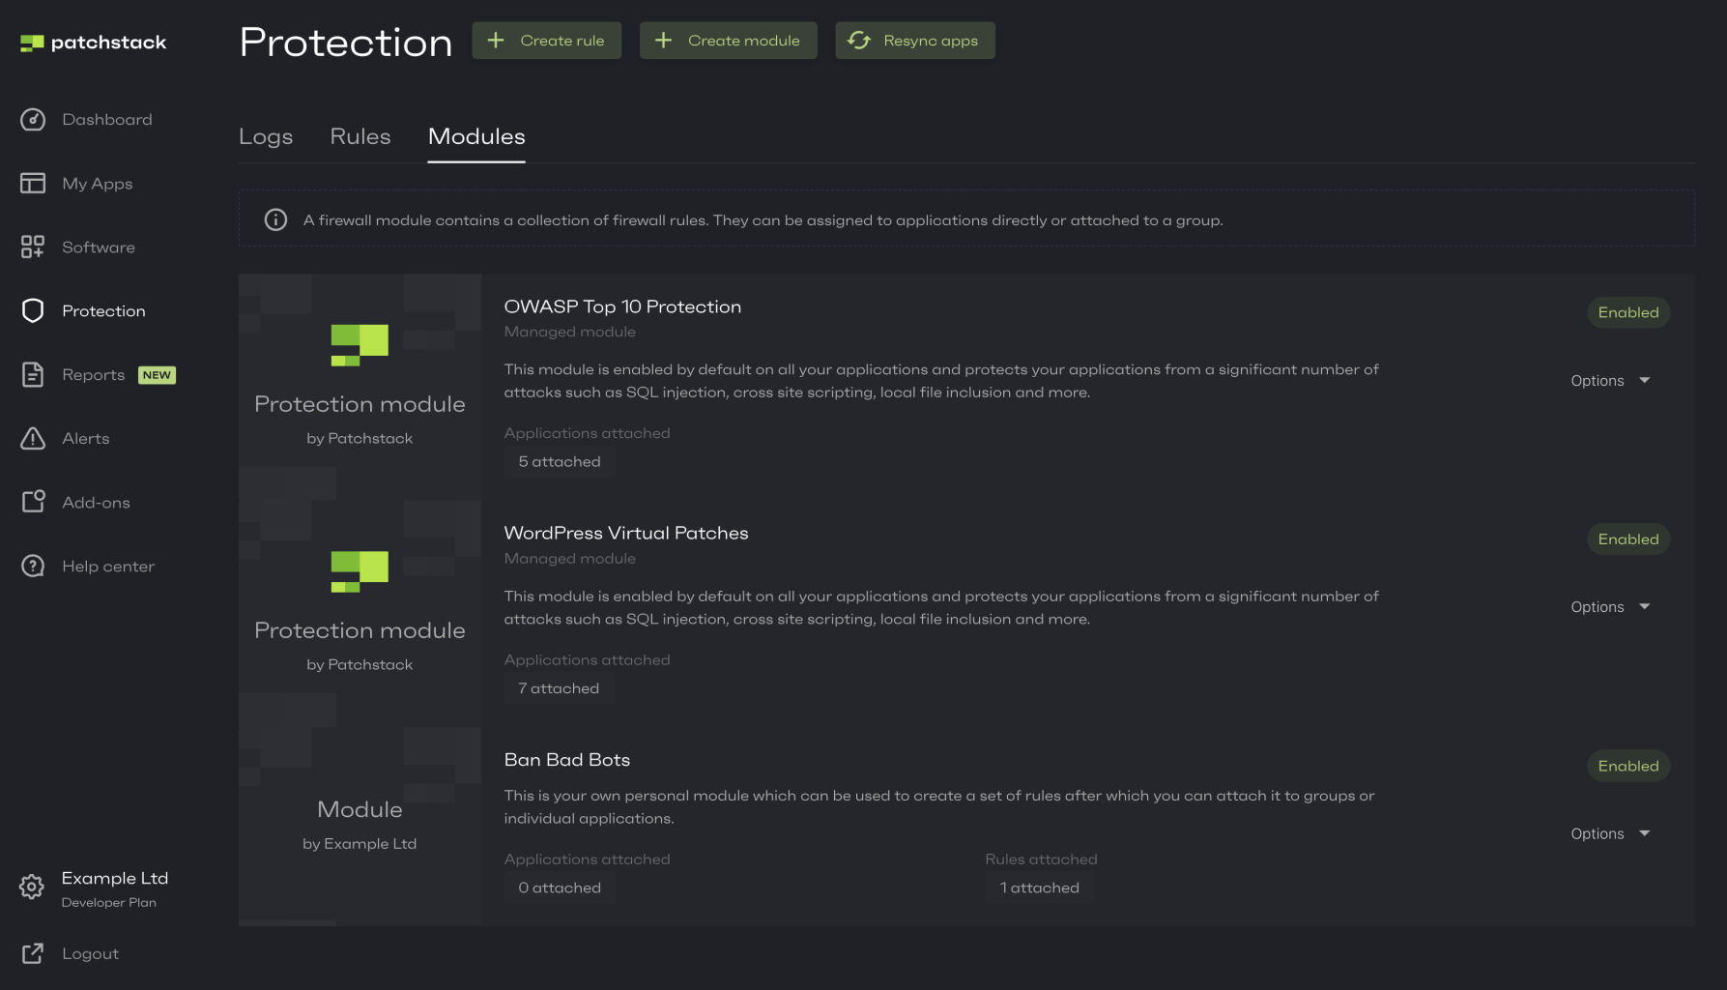Image resolution: width=1727 pixels, height=990 pixels.
Task: Click Patchstack logo on OWASP module card
Action: [360, 345]
